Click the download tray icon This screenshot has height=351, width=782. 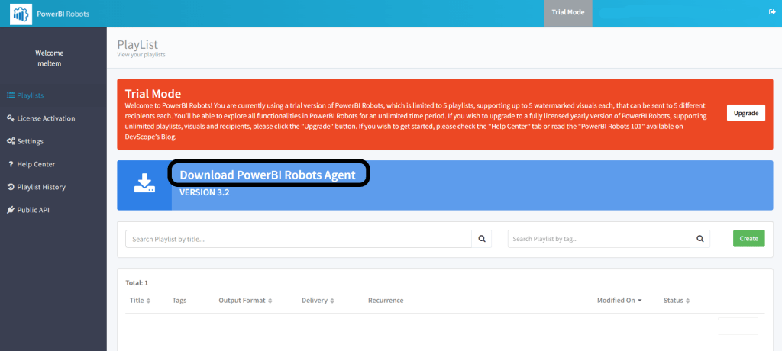click(x=144, y=184)
